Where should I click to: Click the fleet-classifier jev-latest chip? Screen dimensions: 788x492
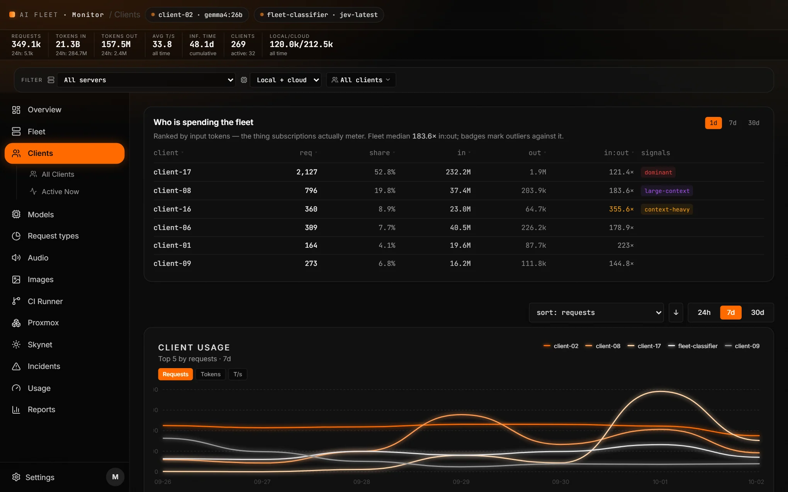click(x=319, y=15)
